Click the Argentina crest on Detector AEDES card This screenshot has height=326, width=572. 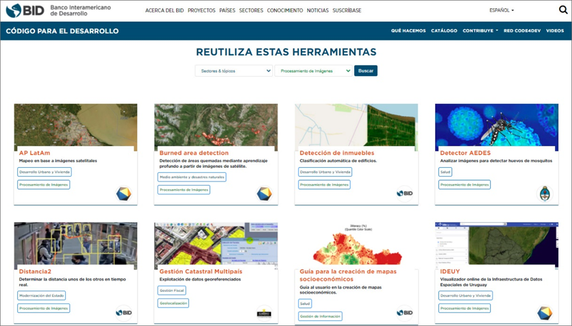545,194
